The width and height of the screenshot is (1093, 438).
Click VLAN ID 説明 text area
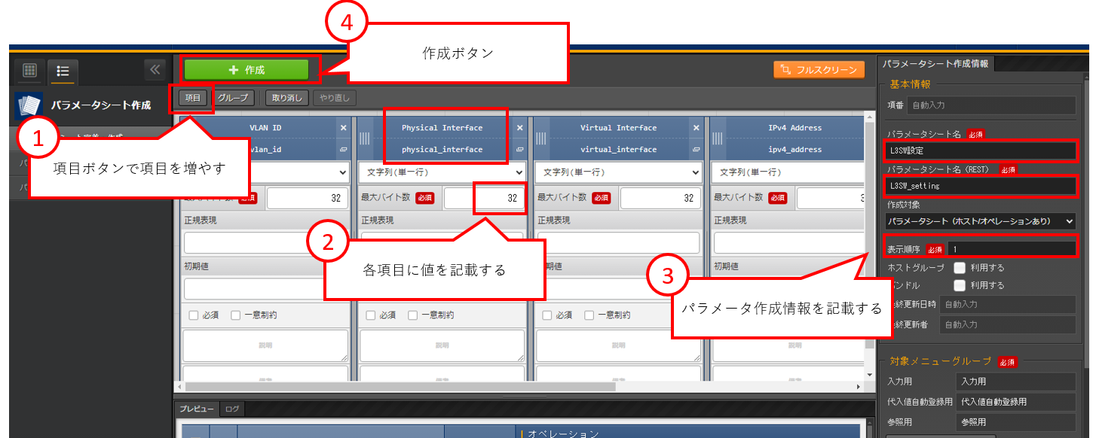tap(265, 346)
